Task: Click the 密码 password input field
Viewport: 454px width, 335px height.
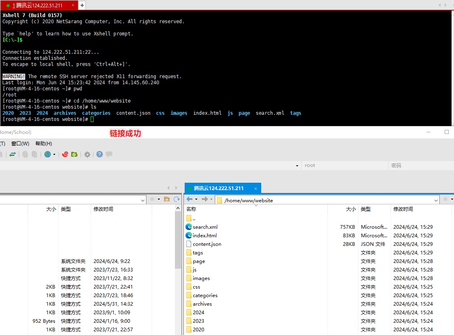Action: click(419, 166)
